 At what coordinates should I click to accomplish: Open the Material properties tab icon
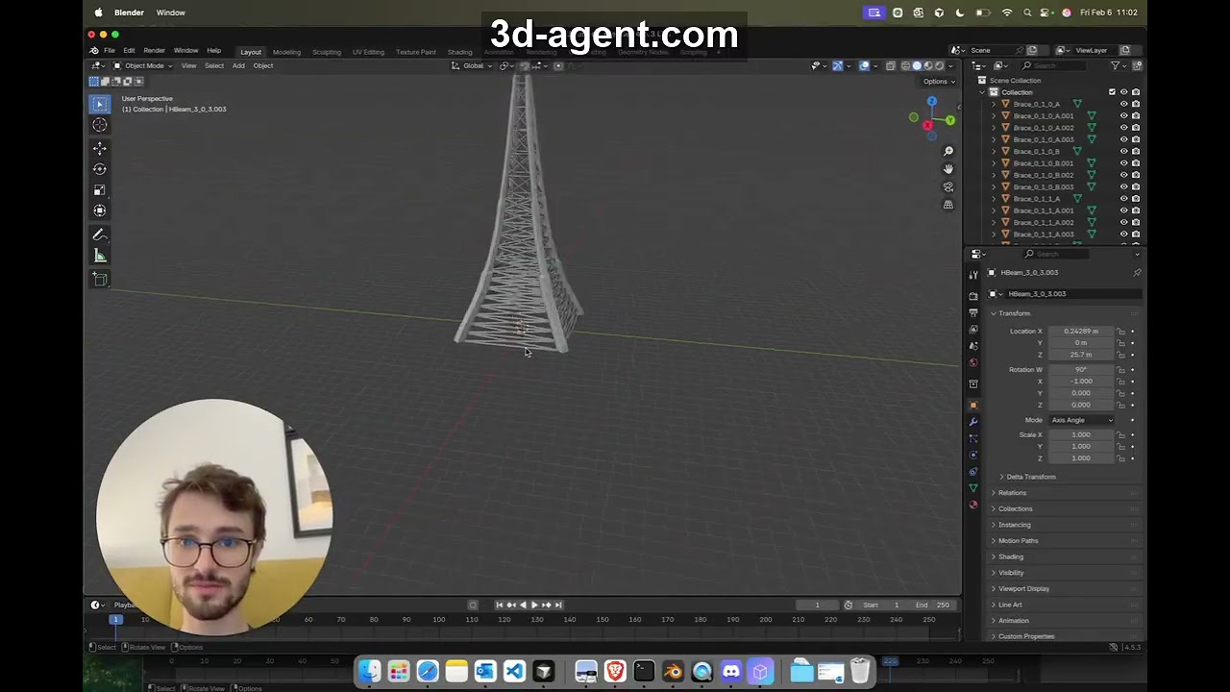[973, 505]
